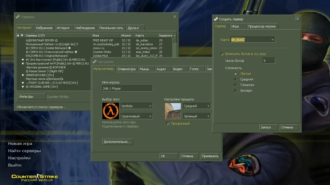This screenshot has height=185, width=330.
Task: Click the Steam logo in Создать сервер title
Action: 216,19
